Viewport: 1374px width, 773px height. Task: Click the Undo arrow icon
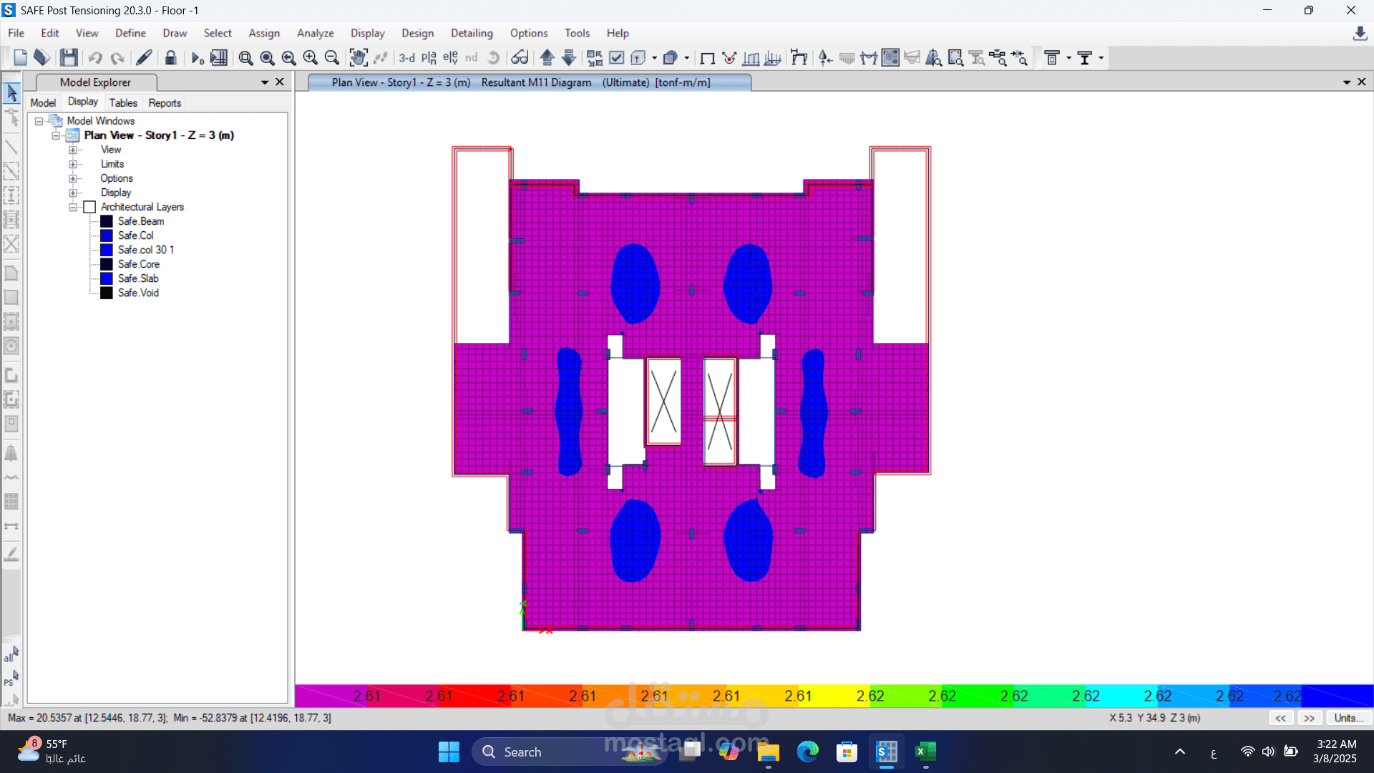[95, 58]
